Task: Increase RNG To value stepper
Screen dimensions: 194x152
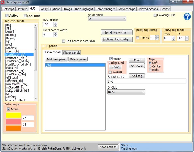Action: (187, 37)
